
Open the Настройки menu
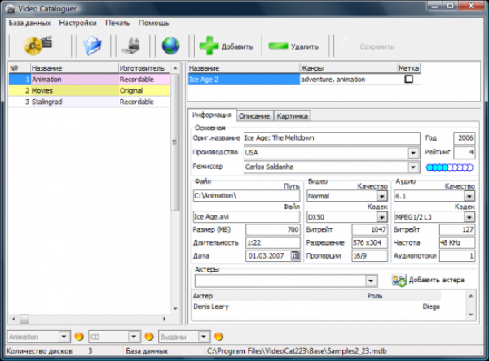tap(77, 23)
